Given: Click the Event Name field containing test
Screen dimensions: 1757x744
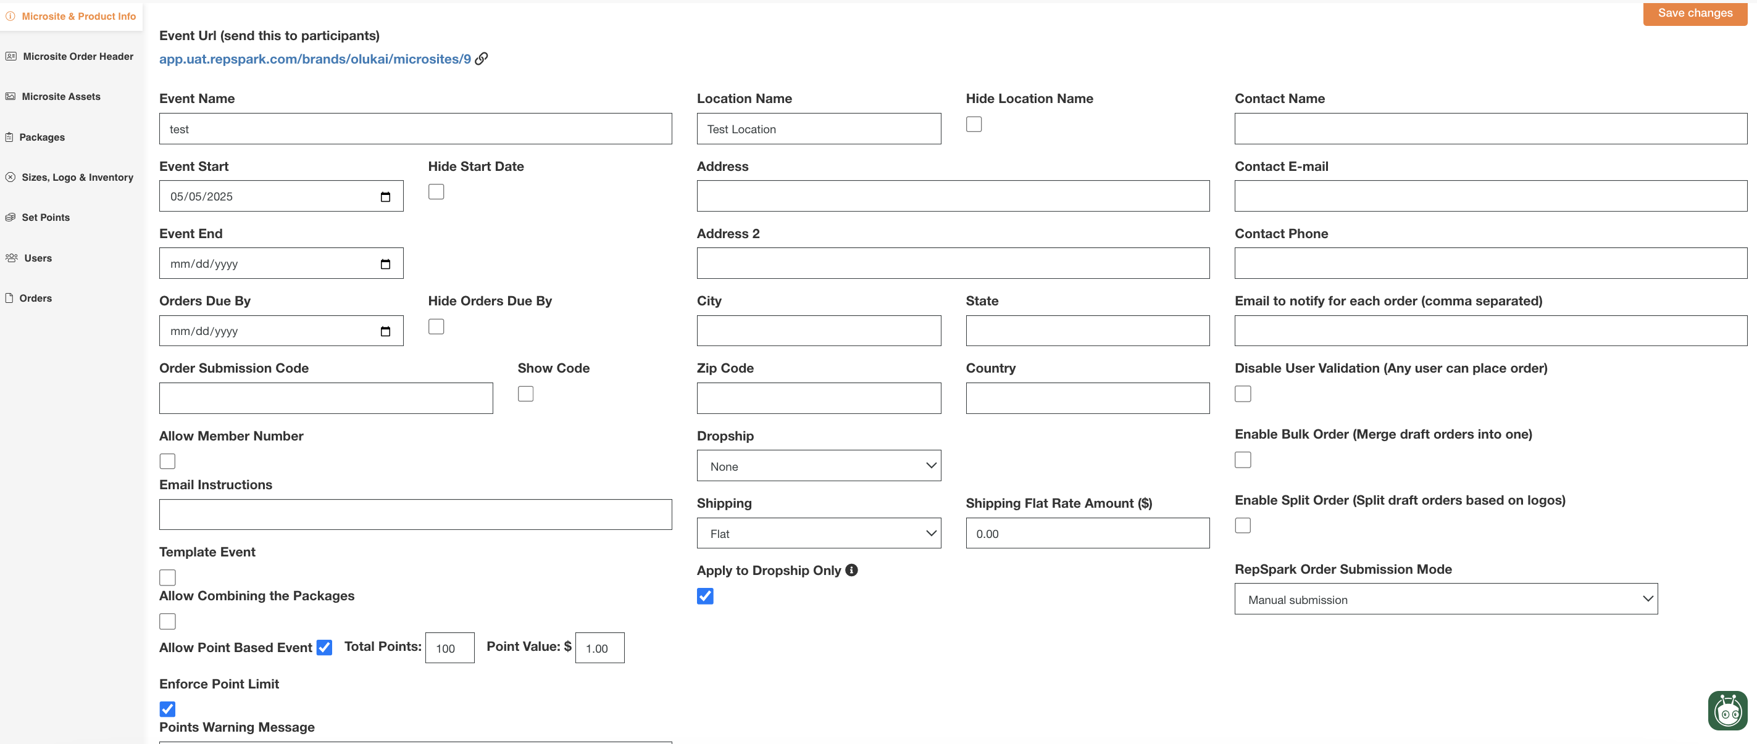Looking at the screenshot, I should pos(415,128).
